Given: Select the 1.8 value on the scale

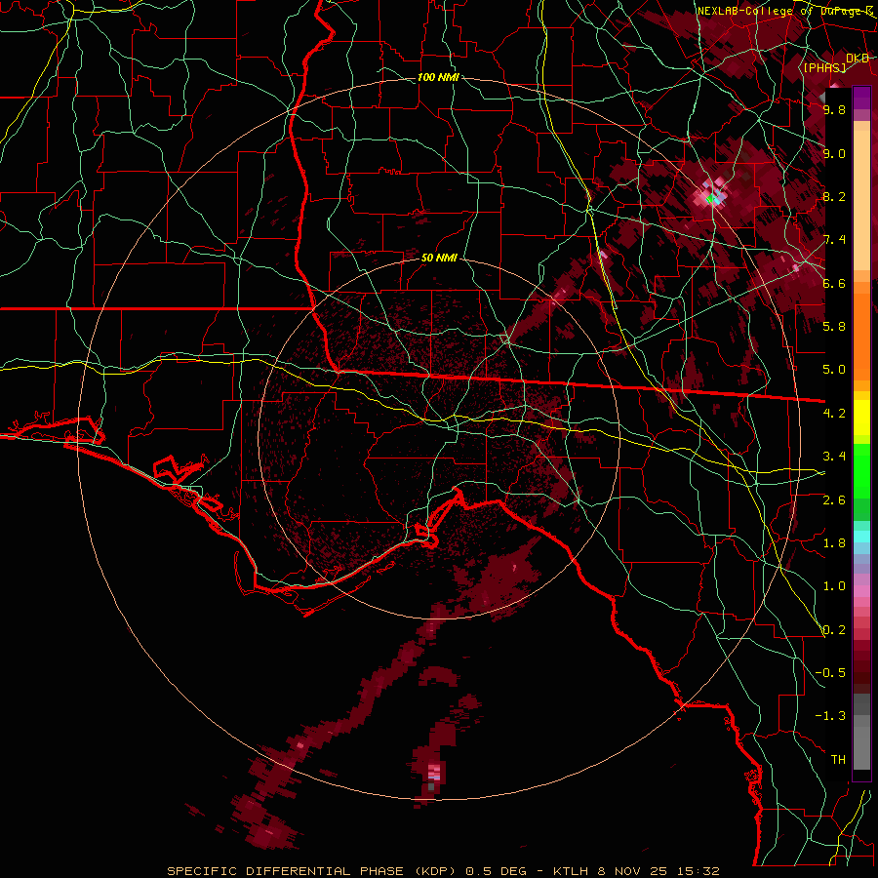Looking at the screenshot, I should (834, 543).
